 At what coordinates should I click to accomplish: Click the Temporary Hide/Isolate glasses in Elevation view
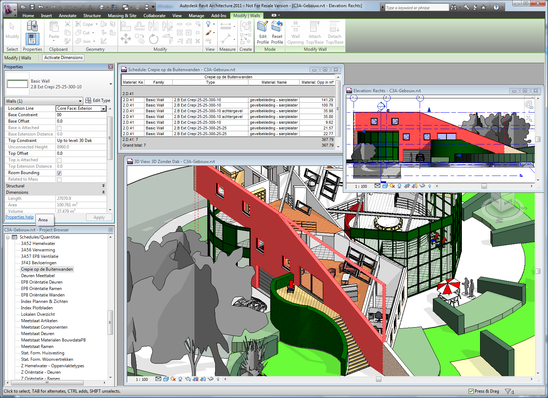(x=423, y=186)
